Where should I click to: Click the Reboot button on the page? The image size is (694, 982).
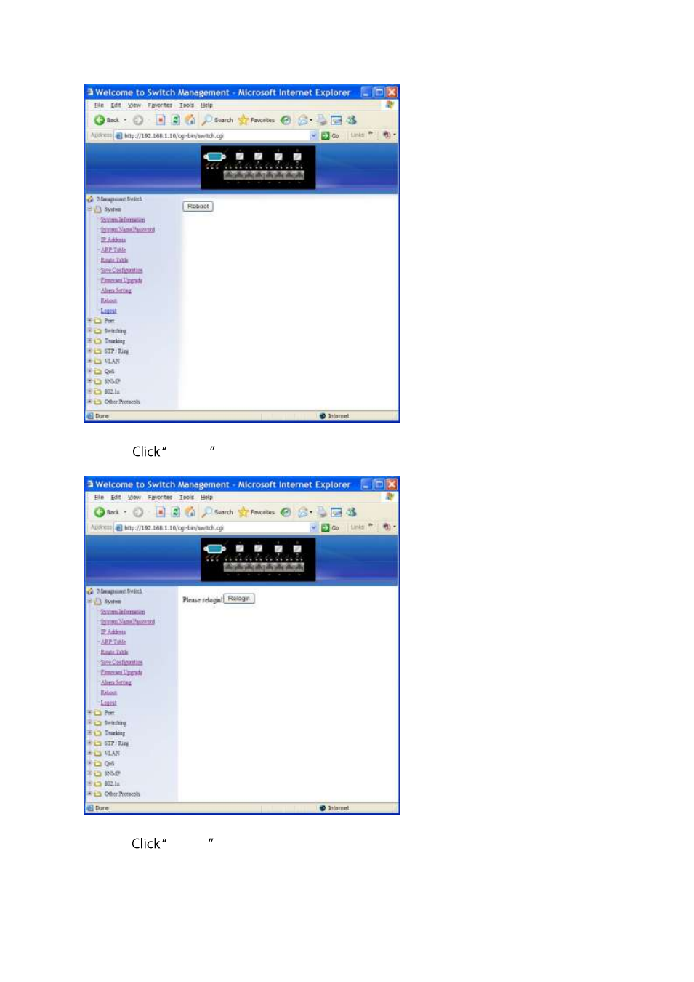[x=198, y=207]
